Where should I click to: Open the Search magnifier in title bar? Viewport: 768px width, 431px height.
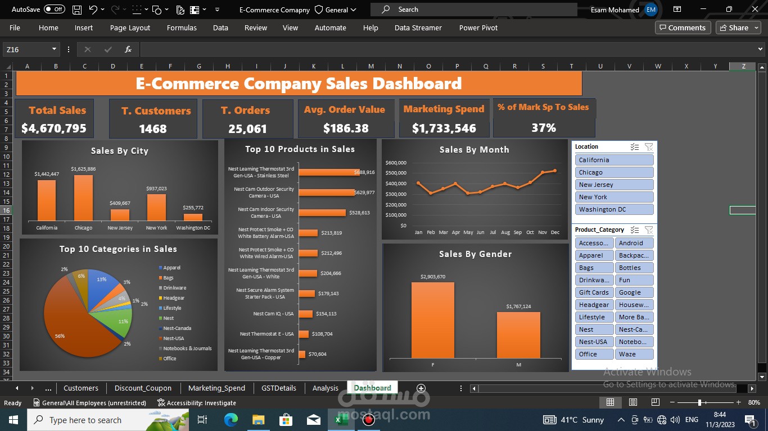(x=386, y=10)
